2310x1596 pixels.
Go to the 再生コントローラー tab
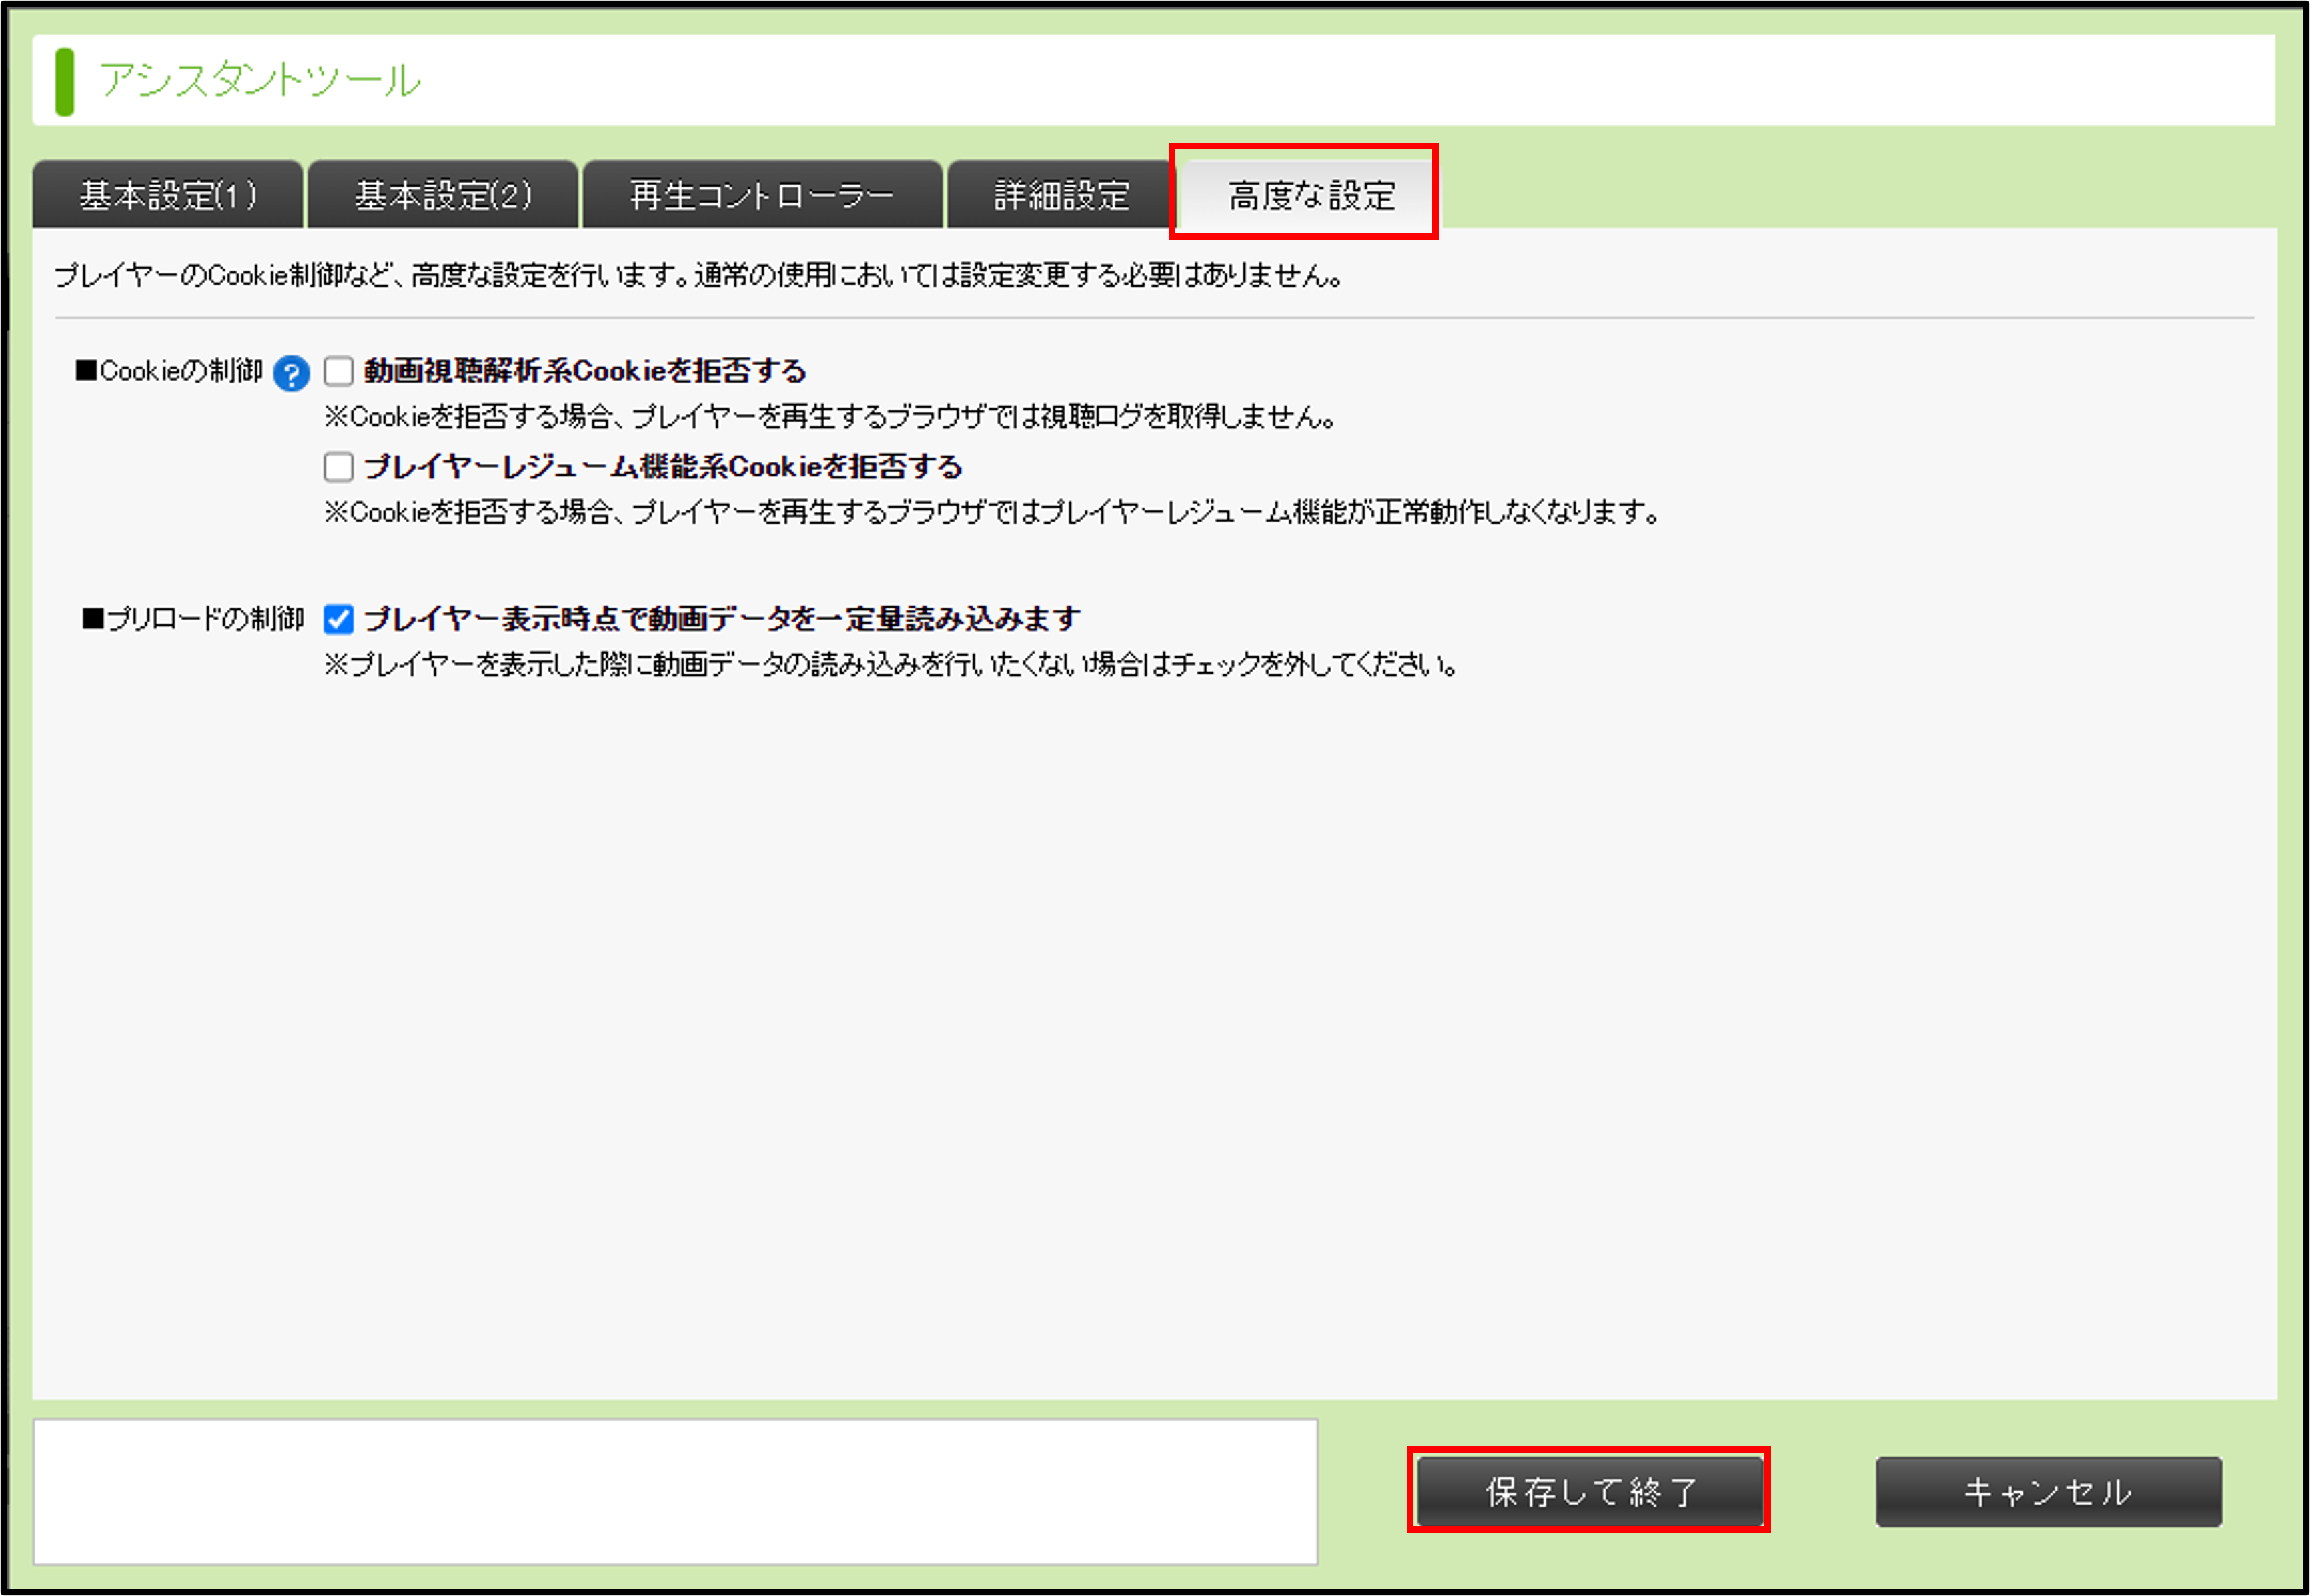click(x=762, y=195)
